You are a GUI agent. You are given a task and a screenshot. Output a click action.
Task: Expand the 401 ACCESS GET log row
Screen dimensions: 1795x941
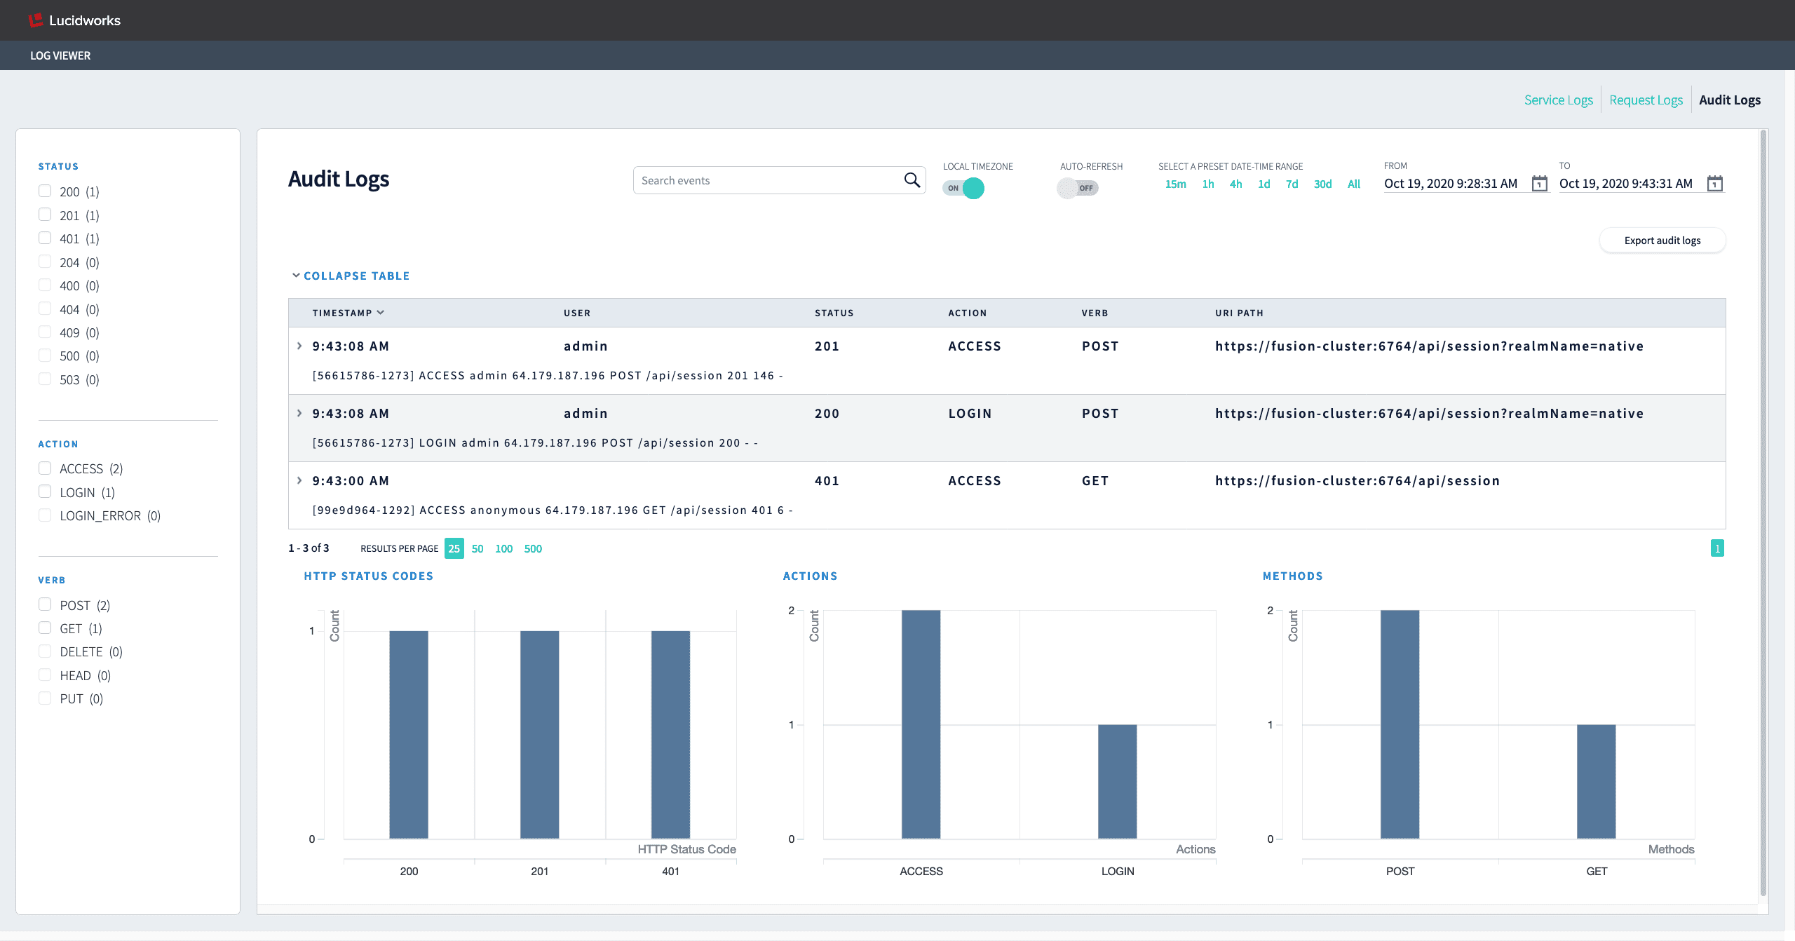click(299, 480)
